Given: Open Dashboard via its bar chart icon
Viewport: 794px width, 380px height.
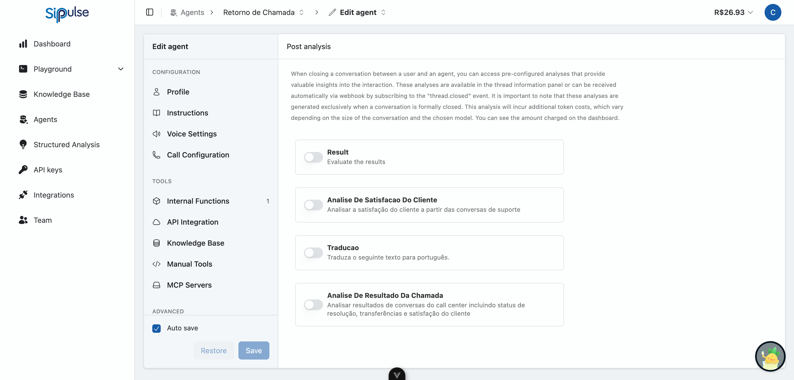Looking at the screenshot, I should tap(23, 44).
